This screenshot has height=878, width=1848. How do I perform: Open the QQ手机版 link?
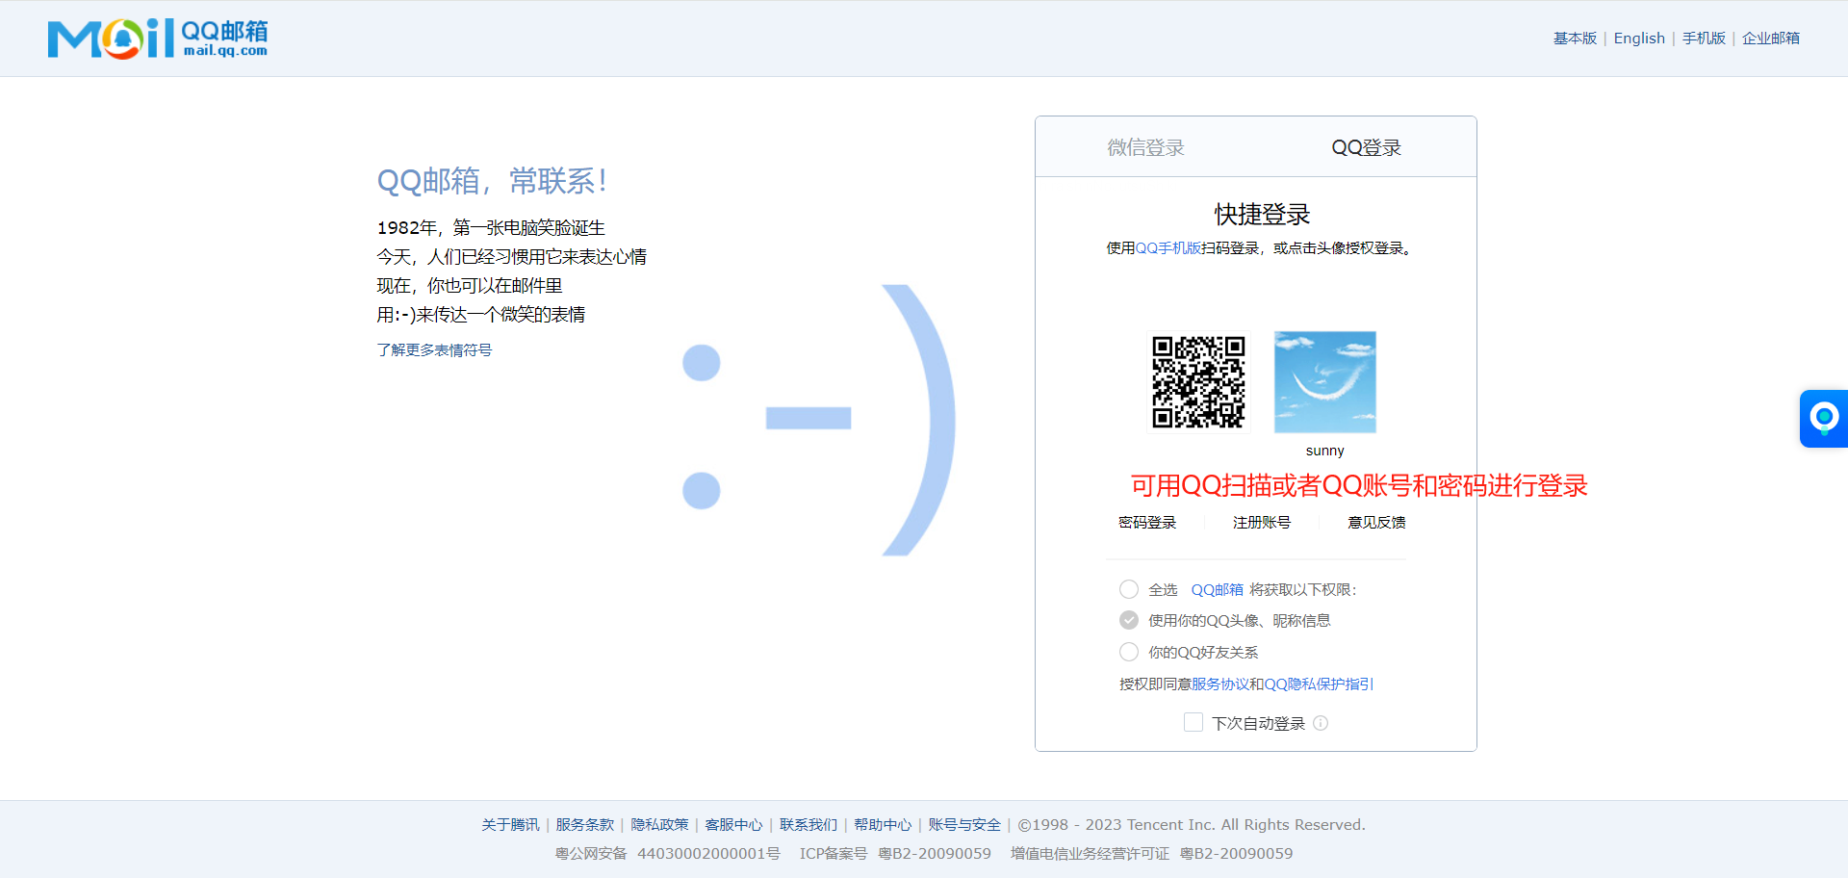coord(1168,247)
